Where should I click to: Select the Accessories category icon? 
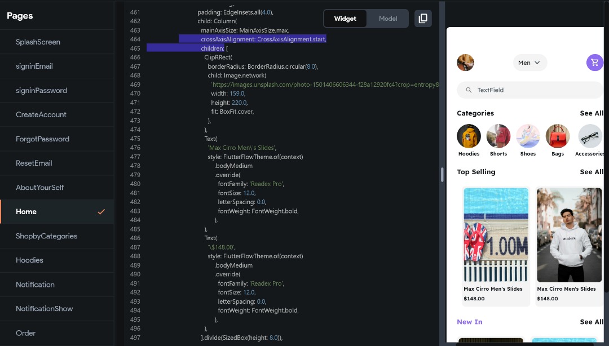click(x=589, y=135)
